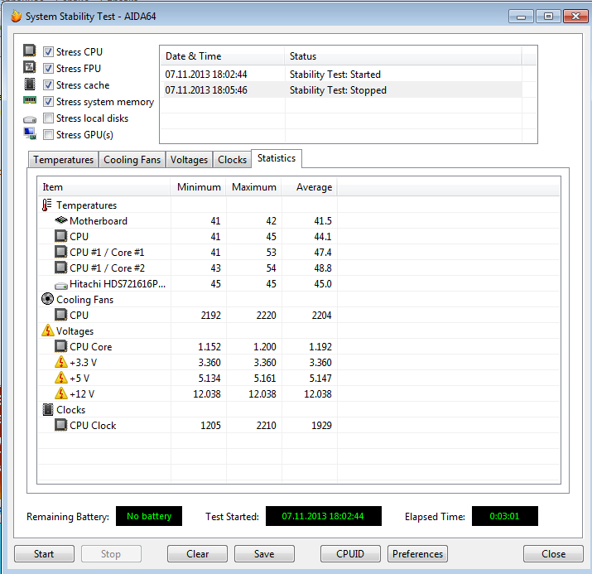Switch to the Voltages tab
Screen dimensions: 592x574
coord(189,160)
